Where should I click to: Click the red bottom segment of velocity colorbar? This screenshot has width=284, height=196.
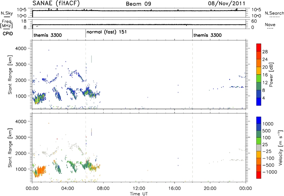[259, 175]
